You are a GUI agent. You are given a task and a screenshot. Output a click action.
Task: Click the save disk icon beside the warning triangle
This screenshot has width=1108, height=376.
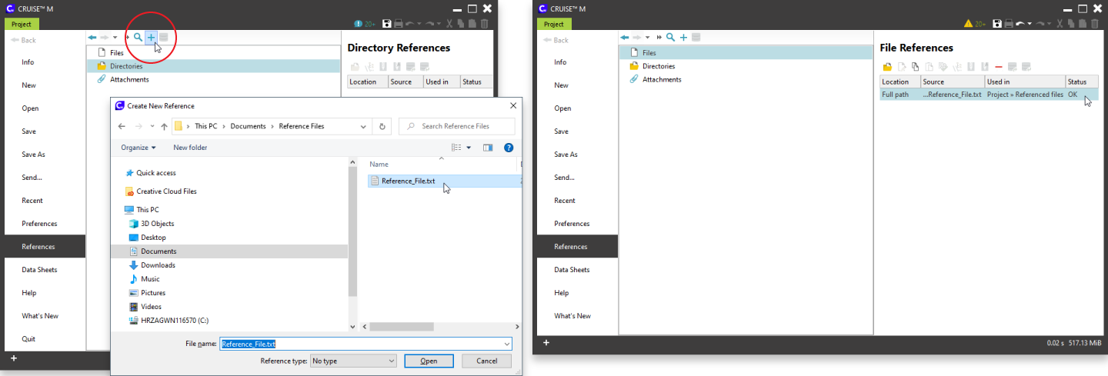(996, 24)
